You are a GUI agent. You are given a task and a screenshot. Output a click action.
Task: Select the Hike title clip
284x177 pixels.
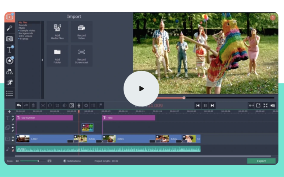pyautogui.click(x=129, y=118)
